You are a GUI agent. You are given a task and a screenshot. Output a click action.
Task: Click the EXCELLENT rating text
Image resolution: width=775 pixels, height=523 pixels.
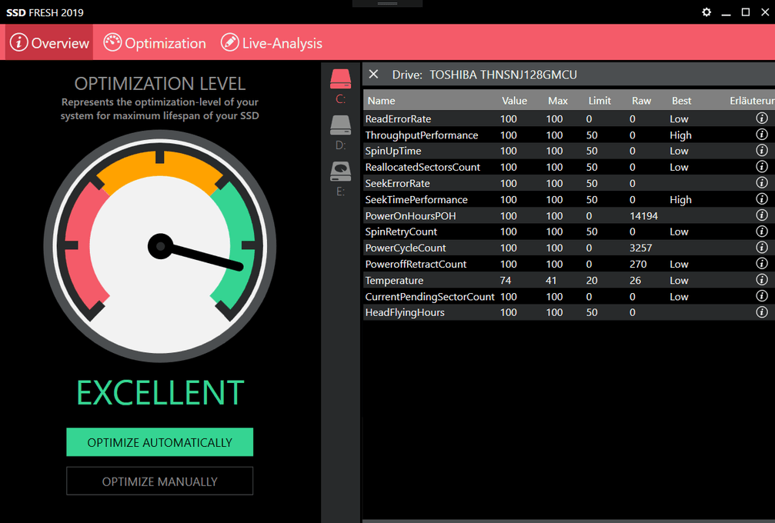(160, 393)
